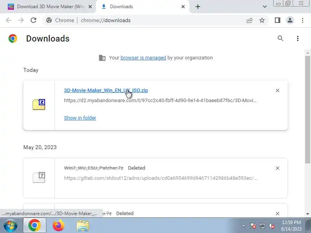Bookmark this tab with star icon
The image size is (311, 233).
(262, 20)
